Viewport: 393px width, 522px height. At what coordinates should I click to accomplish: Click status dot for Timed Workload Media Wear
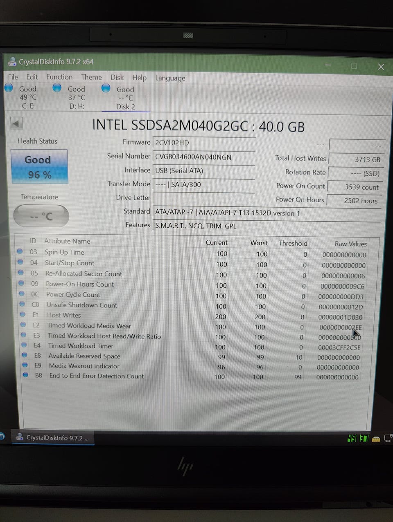23,325
